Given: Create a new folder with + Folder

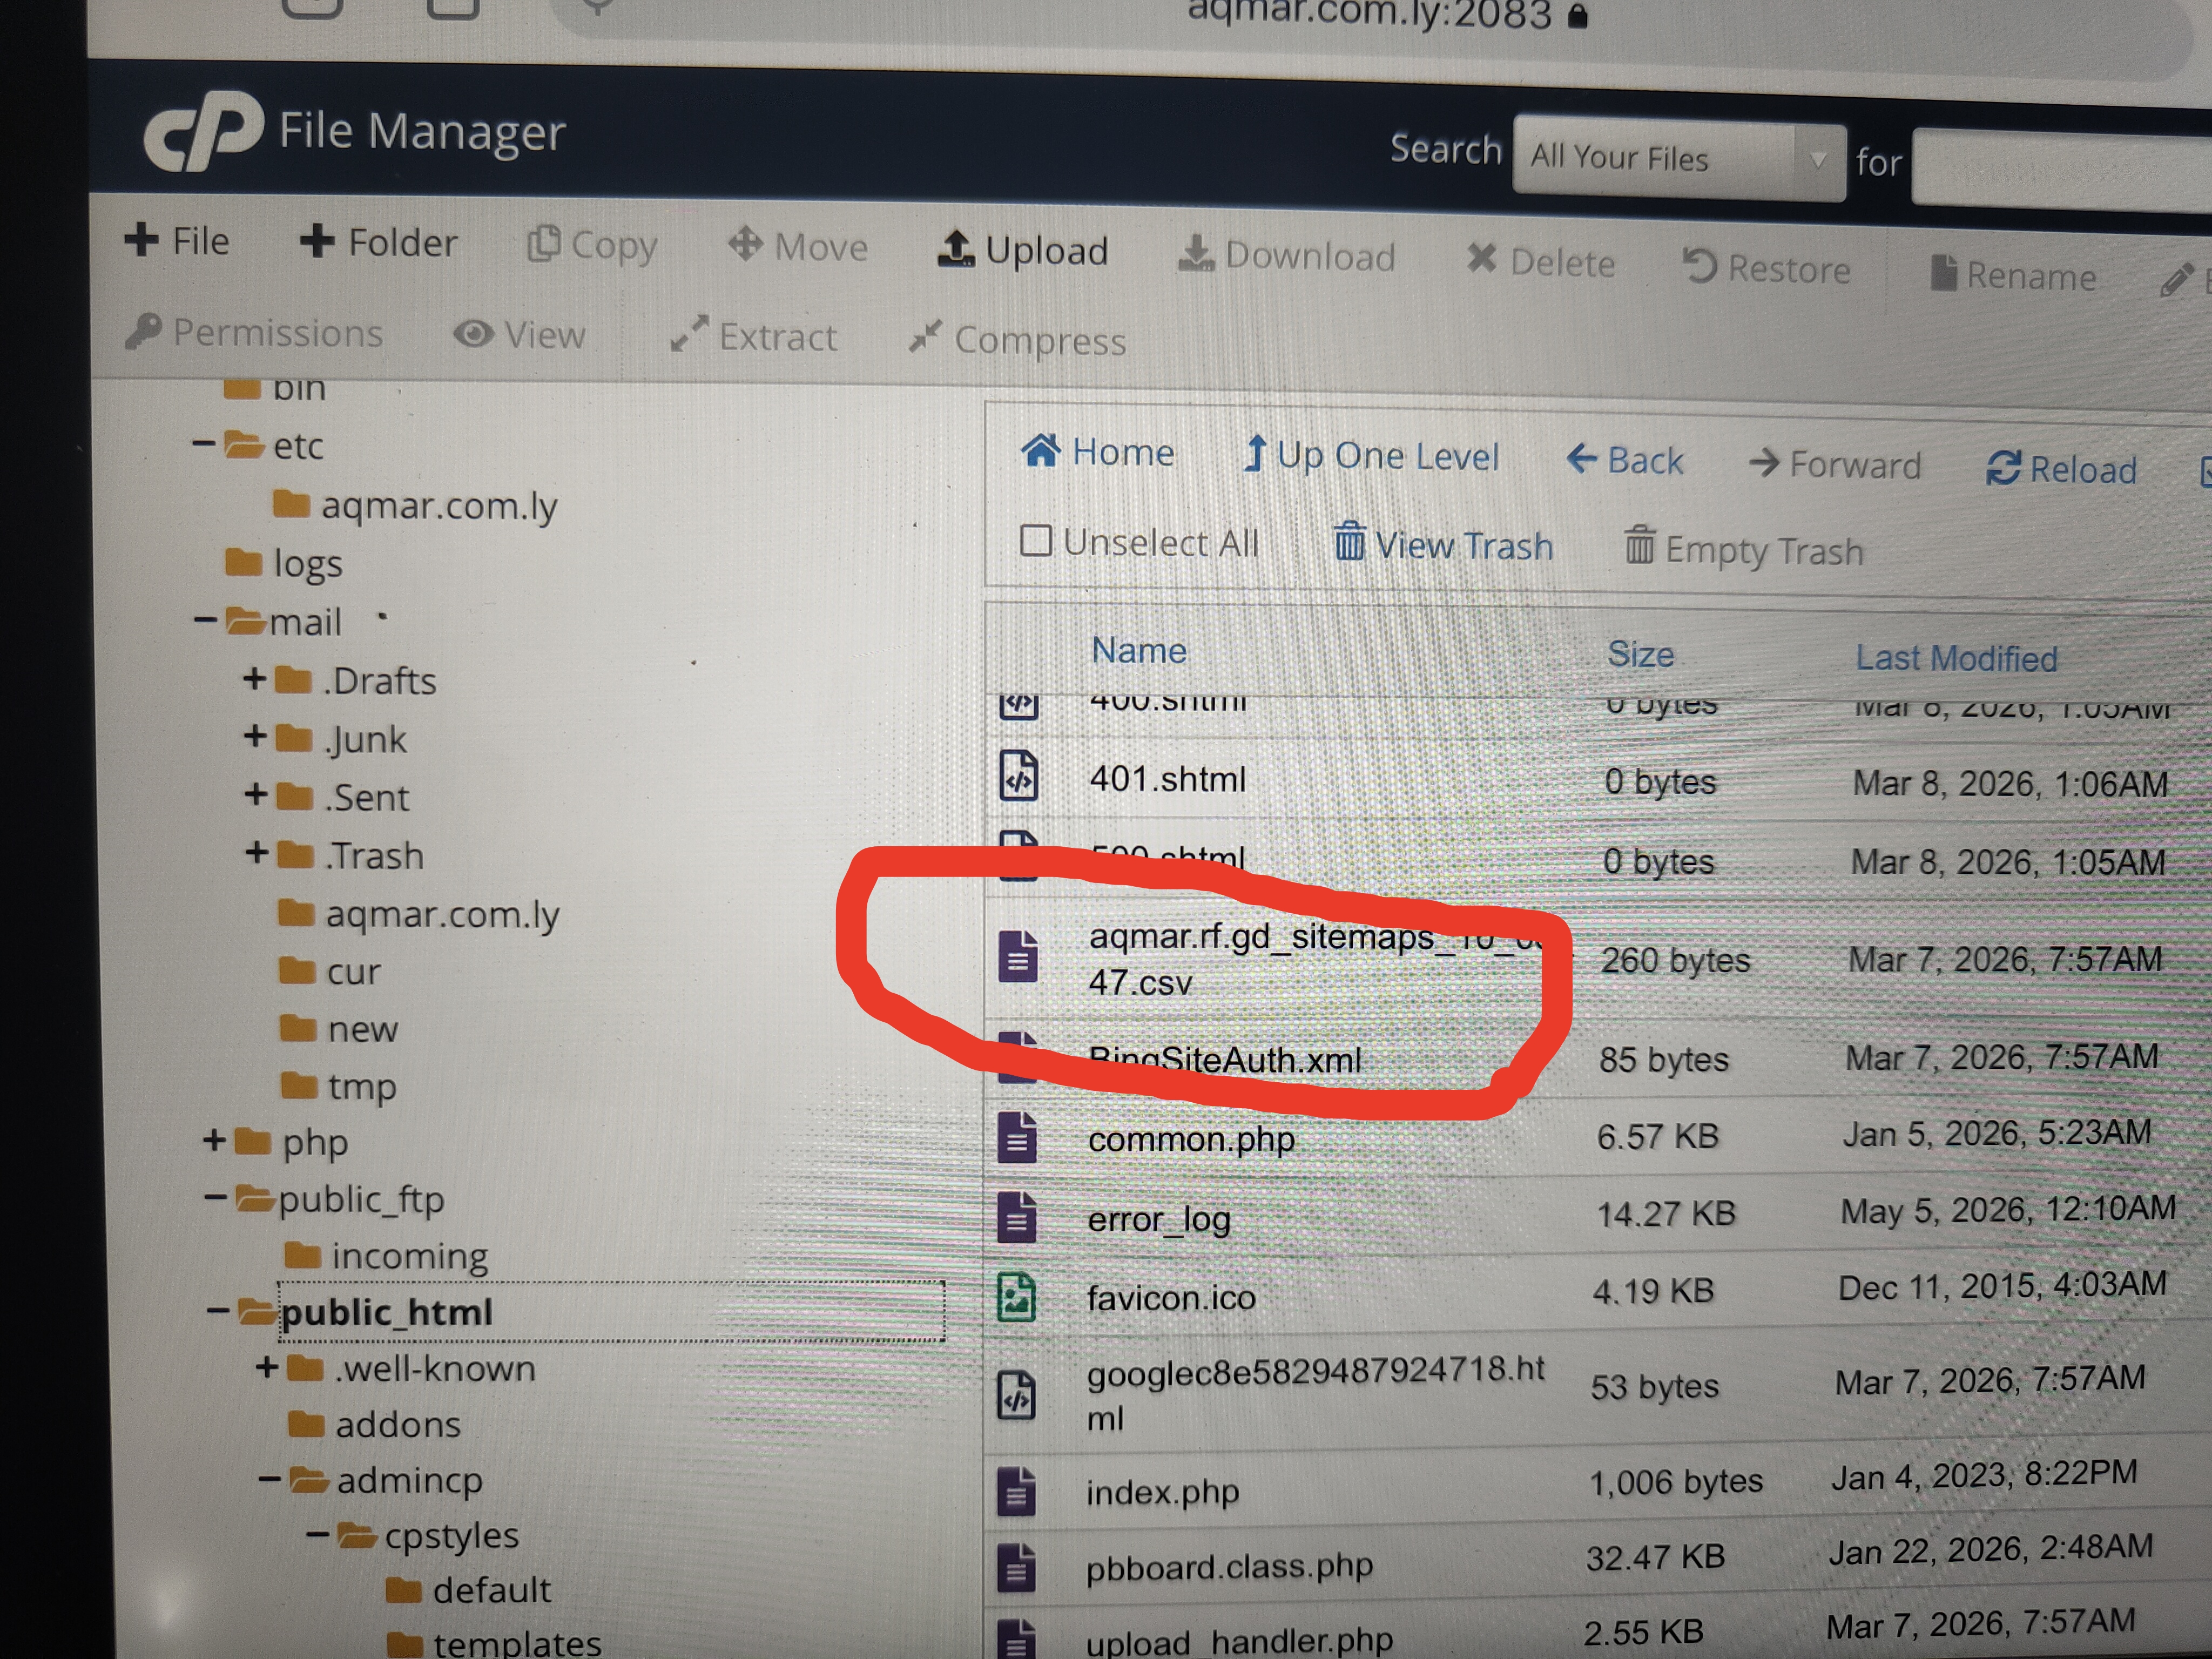Looking at the screenshot, I should tap(378, 242).
